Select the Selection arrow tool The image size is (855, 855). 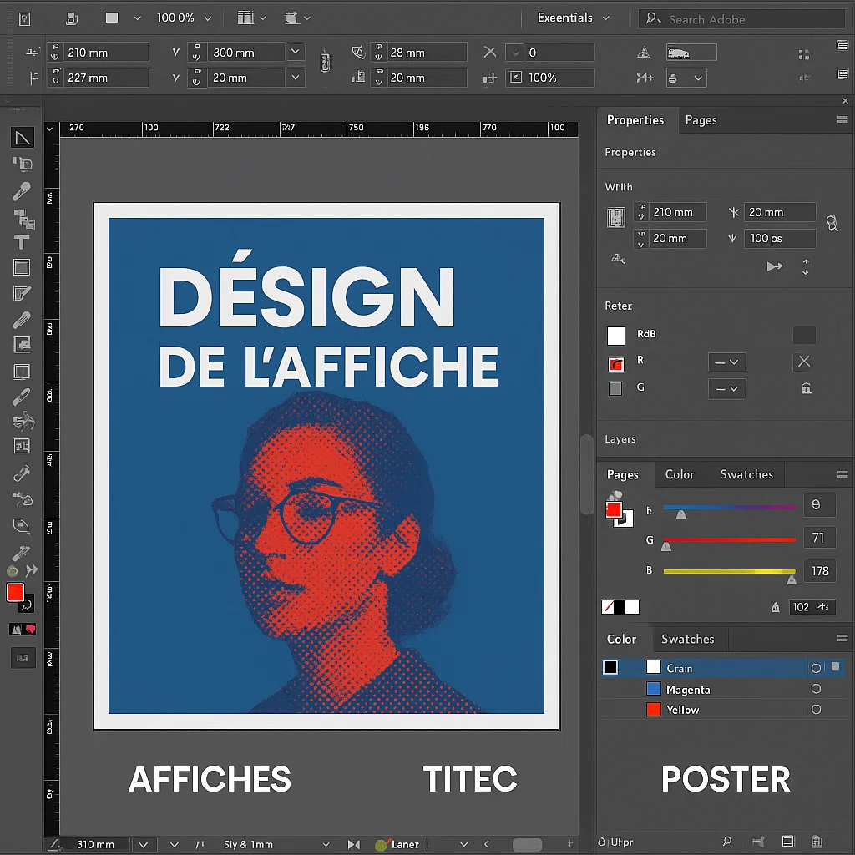(22, 138)
